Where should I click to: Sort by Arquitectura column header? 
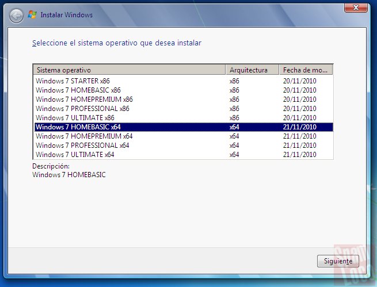pyautogui.click(x=252, y=70)
